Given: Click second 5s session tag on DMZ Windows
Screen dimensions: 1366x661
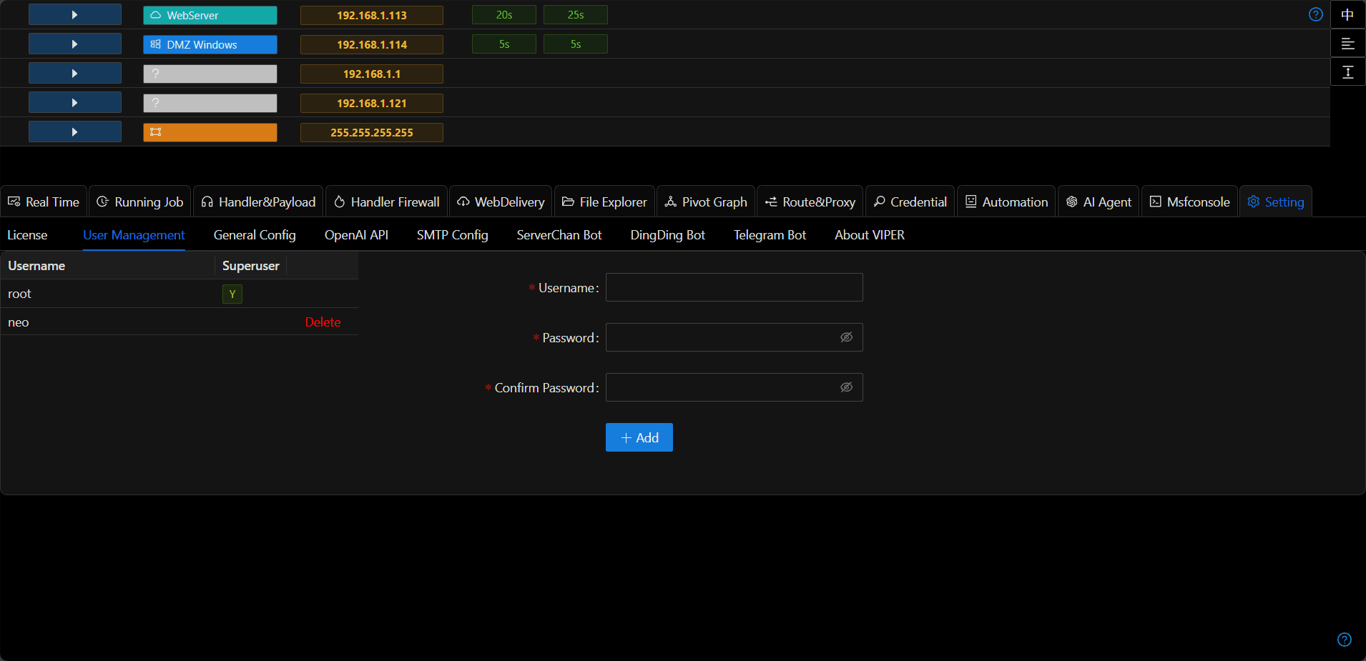Looking at the screenshot, I should (576, 44).
